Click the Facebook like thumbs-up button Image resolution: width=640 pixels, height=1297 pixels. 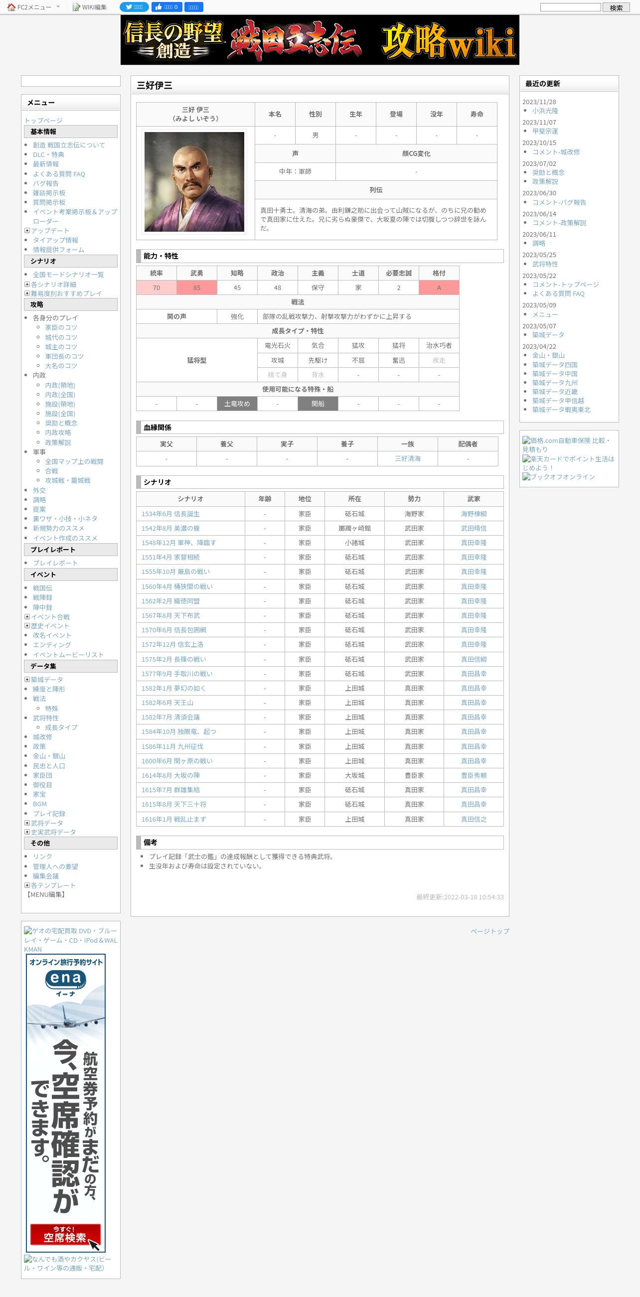[x=166, y=7]
